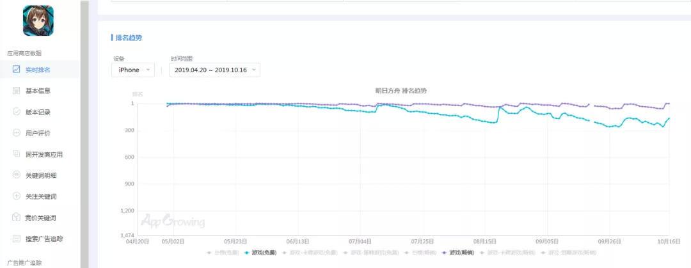Click the 版本记录 checkmark icon
The image size is (691, 268).
click(17, 112)
